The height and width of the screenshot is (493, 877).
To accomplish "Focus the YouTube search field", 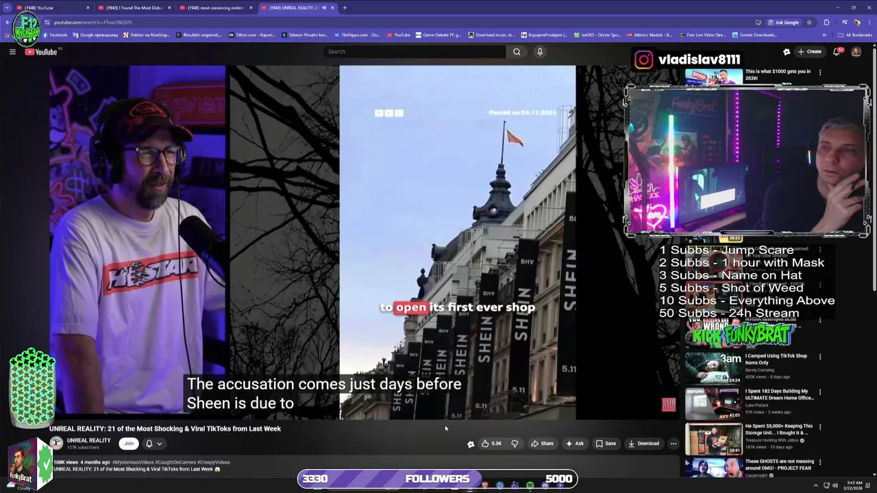I will point(415,51).
